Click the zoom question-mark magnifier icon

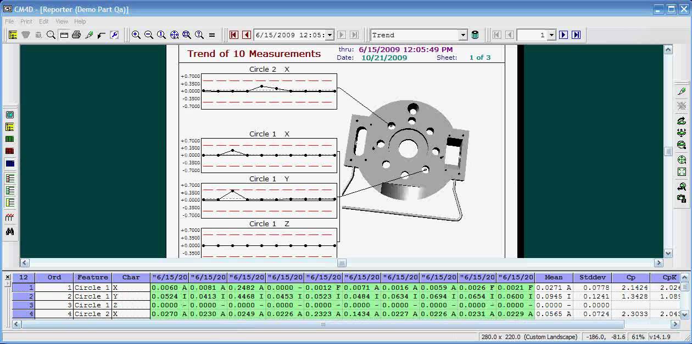pyautogui.click(x=199, y=35)
